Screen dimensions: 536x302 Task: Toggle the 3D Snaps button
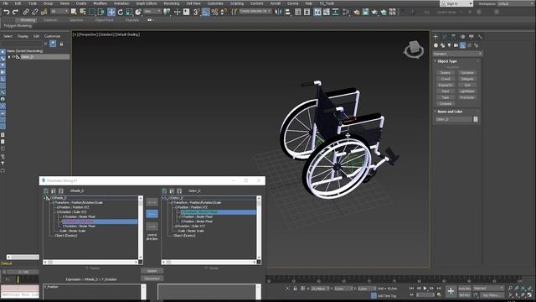click(196, 12)
